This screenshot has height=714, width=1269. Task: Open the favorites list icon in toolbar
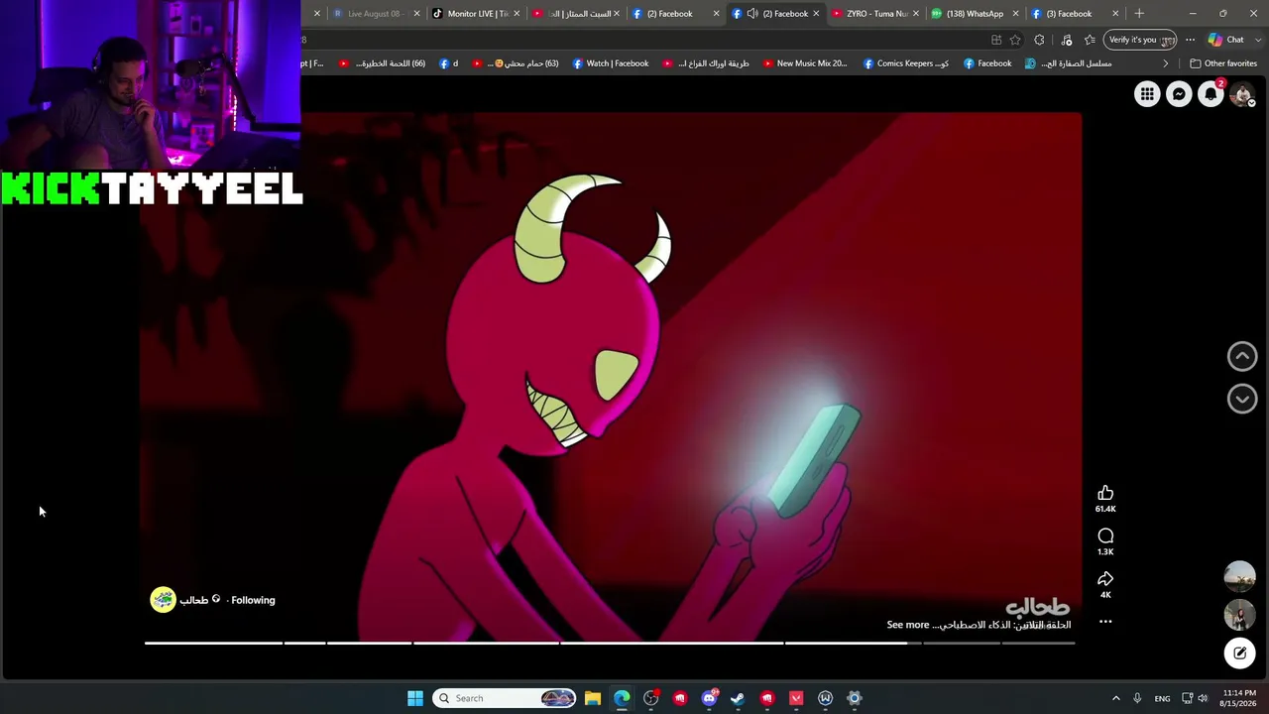coord(1090,40)
